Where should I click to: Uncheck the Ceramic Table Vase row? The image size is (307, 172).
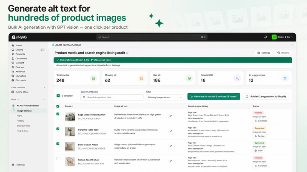point(58,129)
